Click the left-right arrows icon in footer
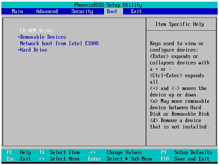 coord(42,159)
